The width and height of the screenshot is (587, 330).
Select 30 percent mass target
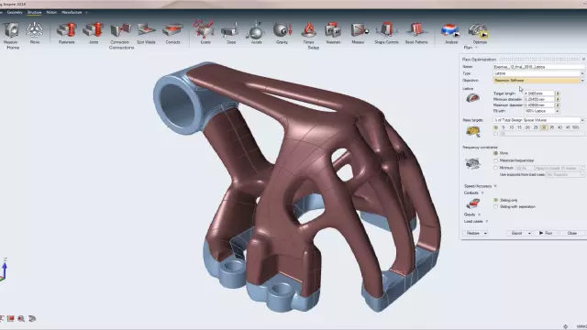544,127
